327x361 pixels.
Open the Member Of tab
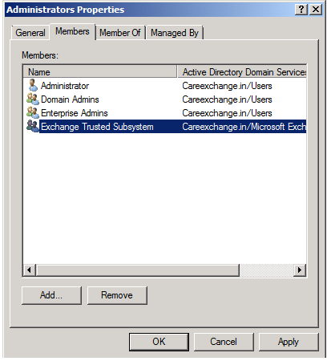click(120, 33)
